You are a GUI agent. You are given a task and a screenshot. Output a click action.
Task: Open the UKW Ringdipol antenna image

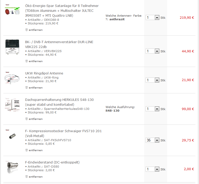coord(12,78)
